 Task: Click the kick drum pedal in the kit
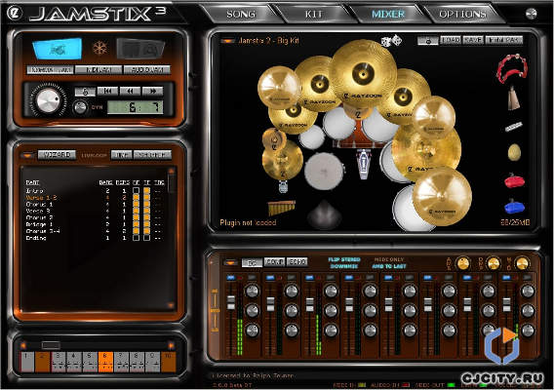pyautogui.click(x=363, y=164)
